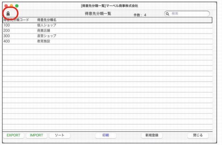Create a new entry via 新規登録
The height and width of the screenshot is (145, 222).
coord(152,135)
